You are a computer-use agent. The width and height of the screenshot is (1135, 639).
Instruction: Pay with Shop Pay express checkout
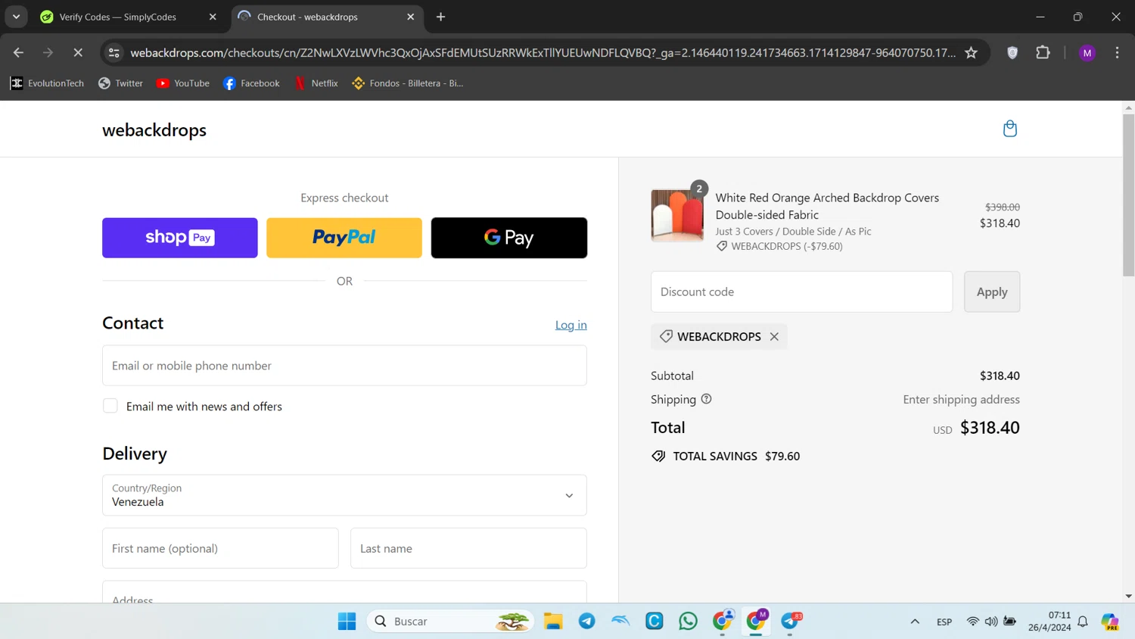pos(180,238)
